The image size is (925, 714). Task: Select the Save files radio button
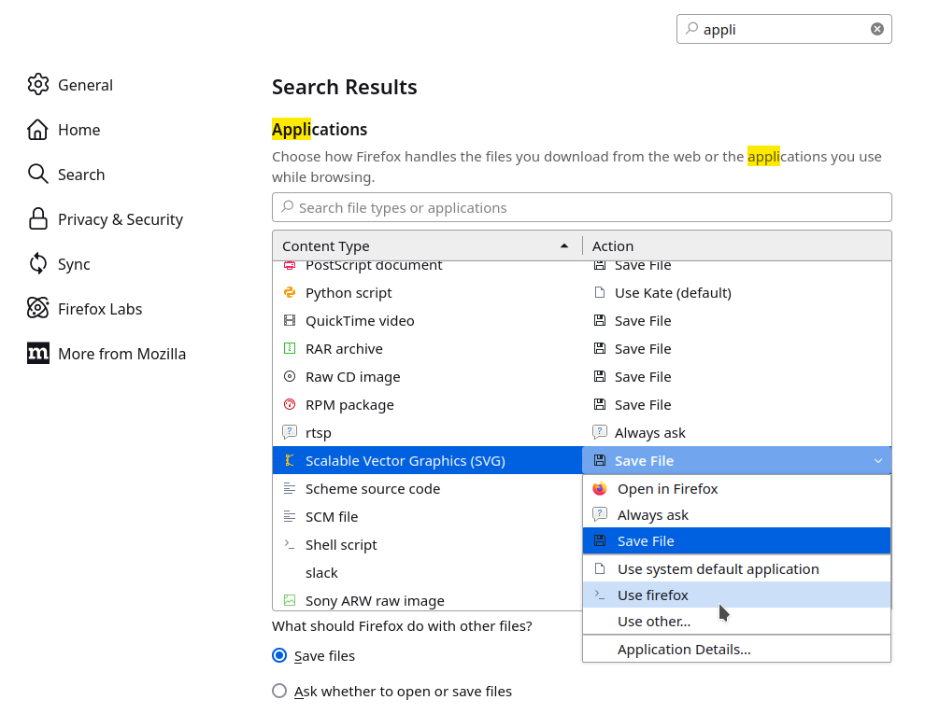tap(279, 656)
